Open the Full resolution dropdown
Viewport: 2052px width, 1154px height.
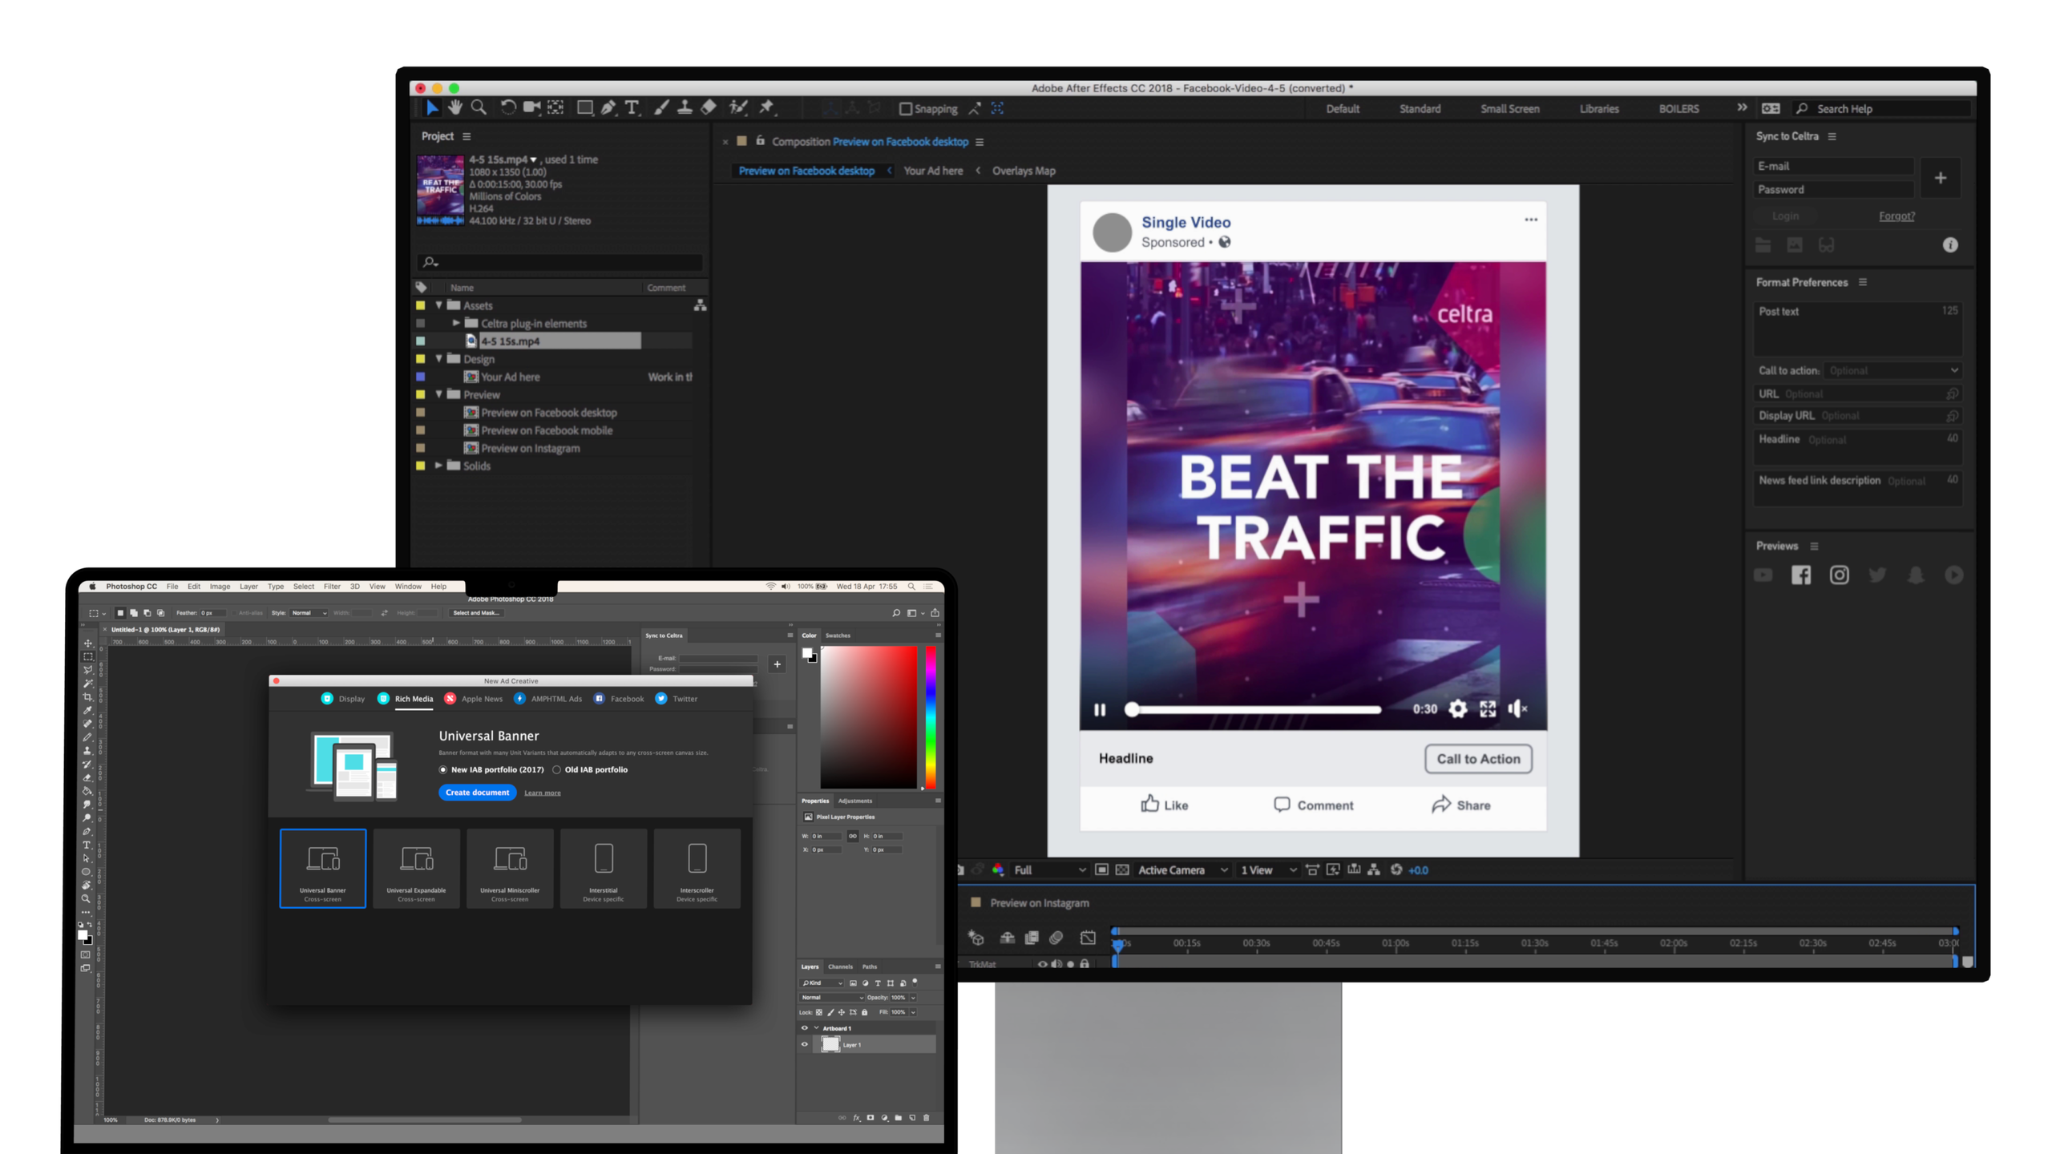[1046, 870]
